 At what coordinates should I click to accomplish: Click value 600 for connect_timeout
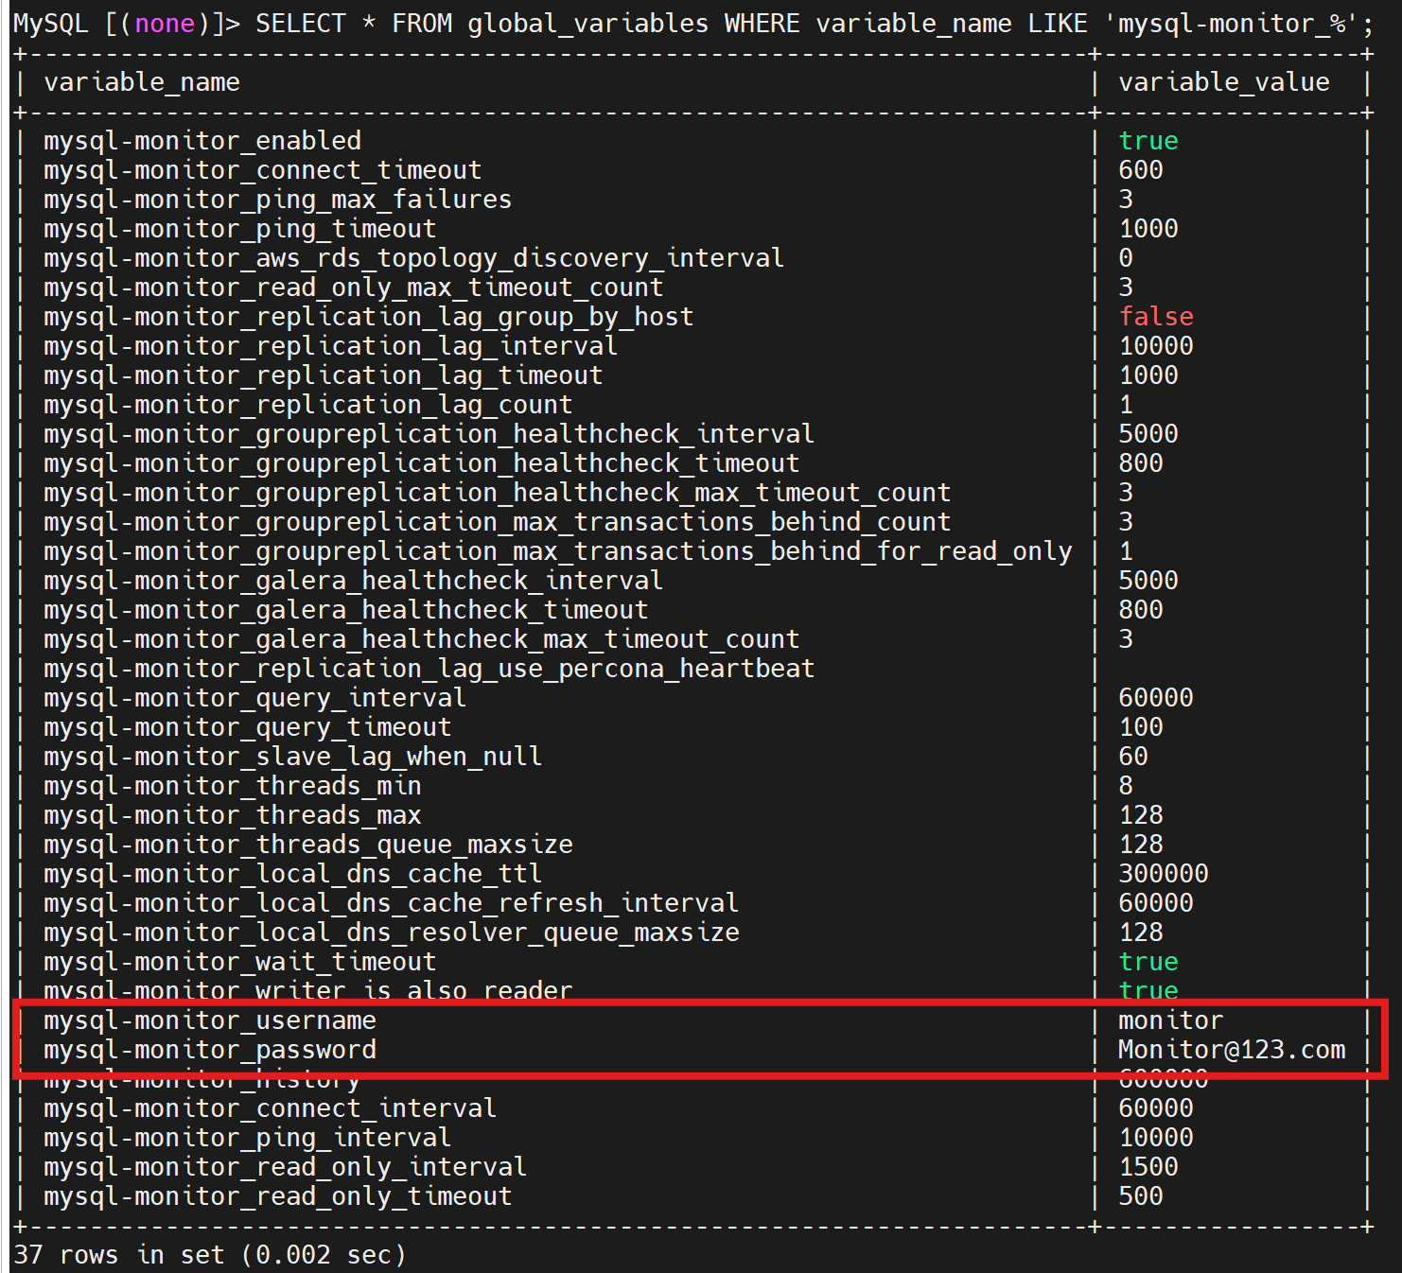pos(1141,171)
